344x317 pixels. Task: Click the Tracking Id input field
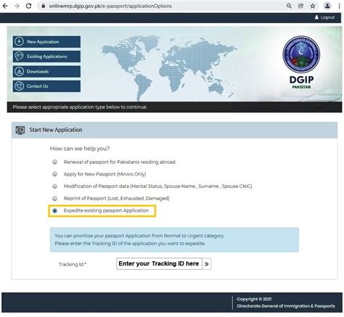(x=159, y=263)
